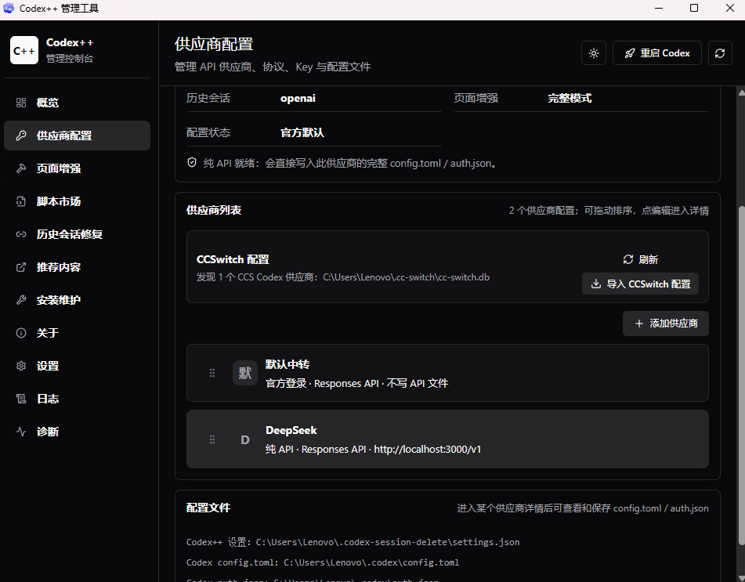
Task: Click the Codex config.toml path line
Action: 323,562
